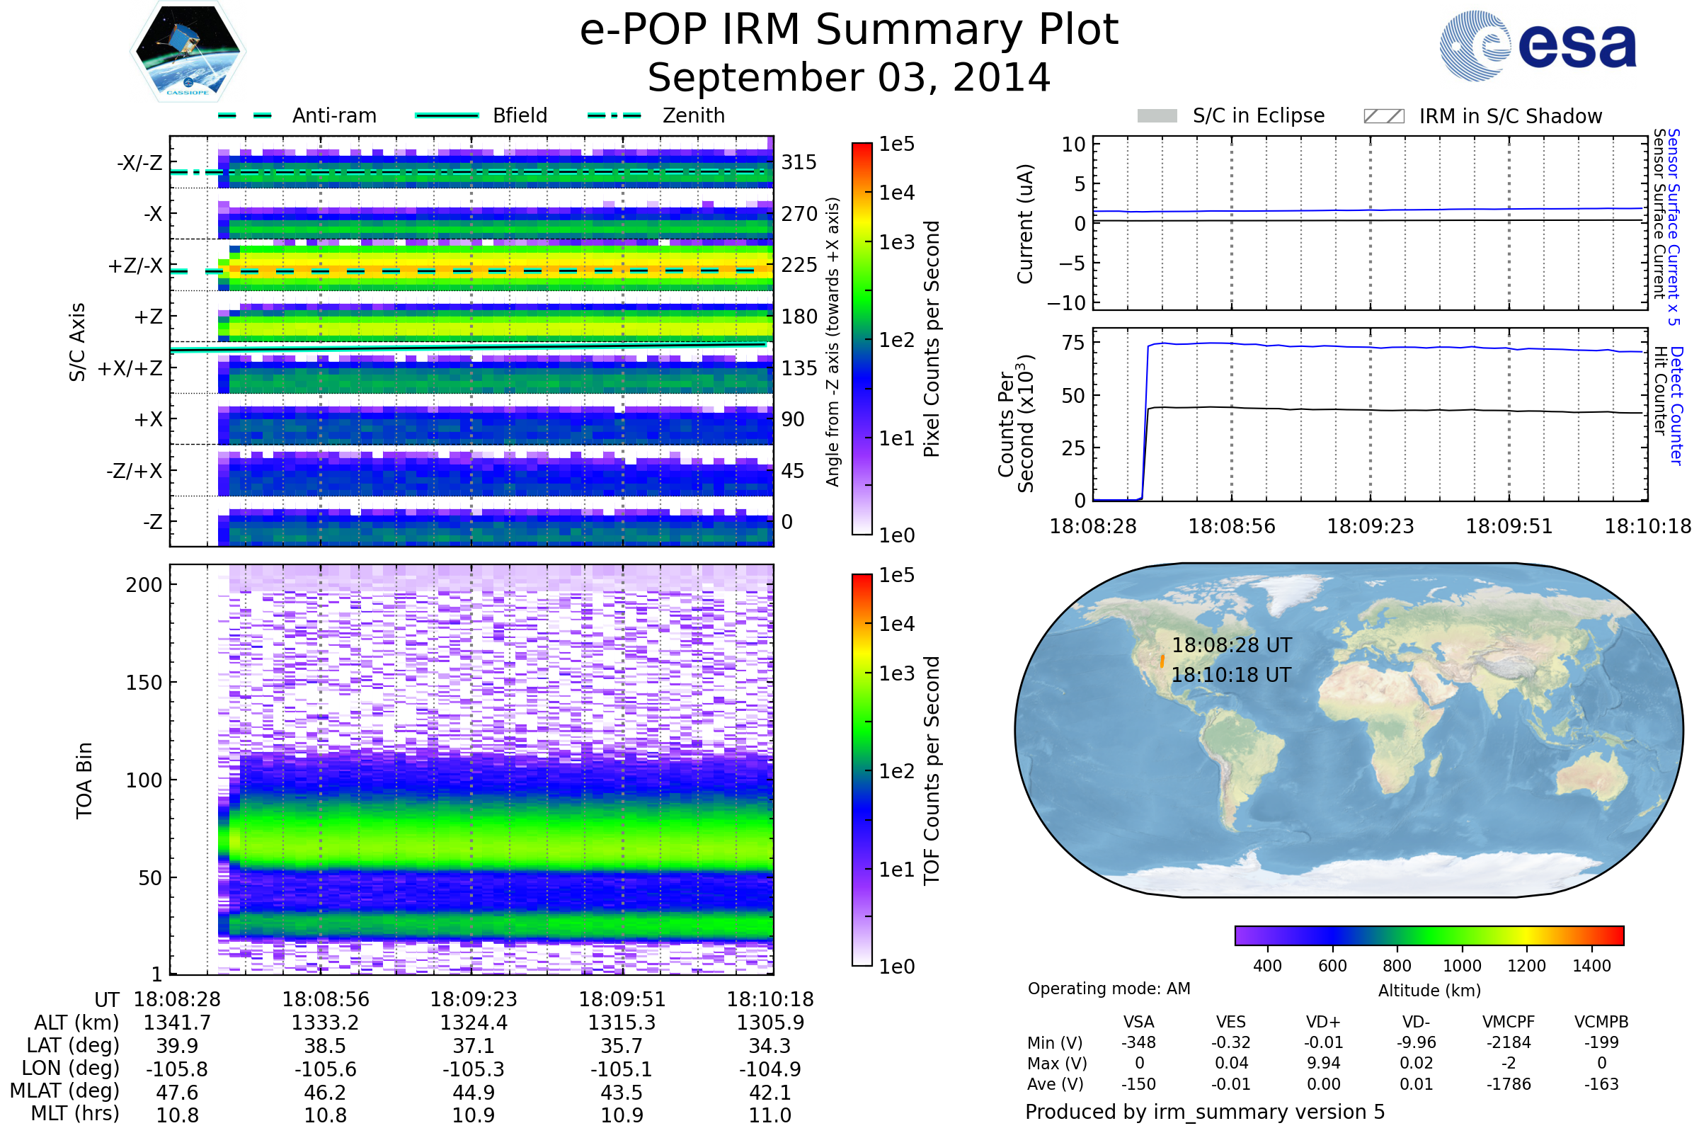Click the ESA logo
This screenshot has height=1133, width=1699.
[1538, 45]
